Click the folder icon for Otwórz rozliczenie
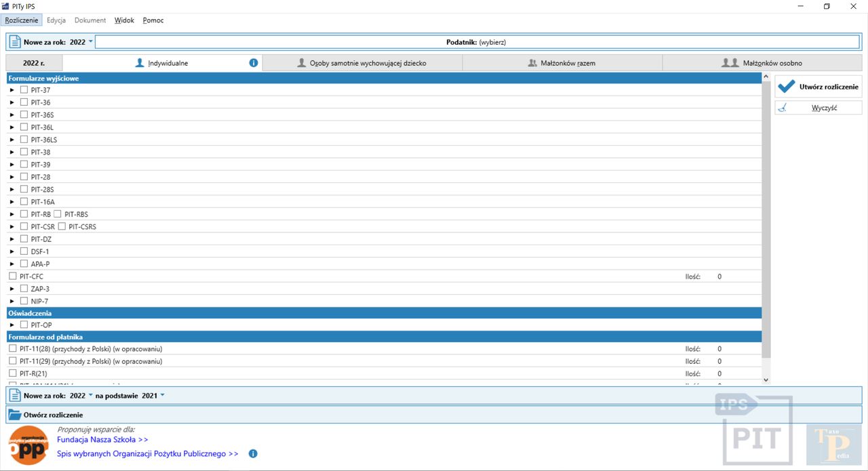 click(x=15, y=415)
